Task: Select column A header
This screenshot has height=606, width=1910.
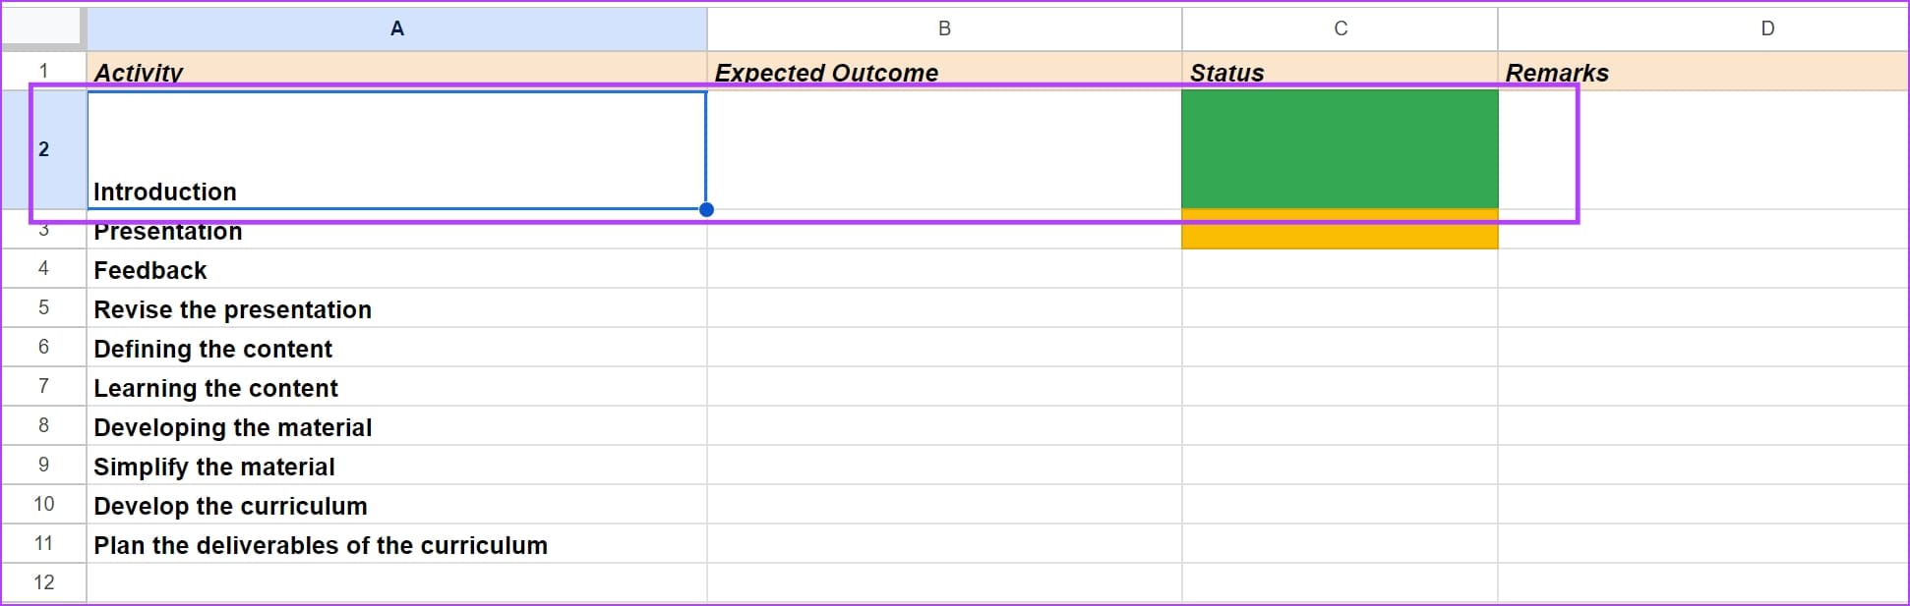Action: coord(396,28)
